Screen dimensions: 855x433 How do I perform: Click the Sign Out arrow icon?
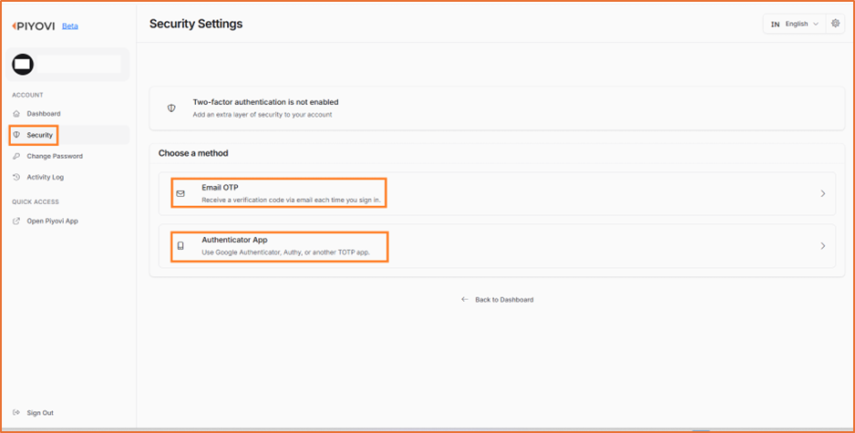pos(15,412)
